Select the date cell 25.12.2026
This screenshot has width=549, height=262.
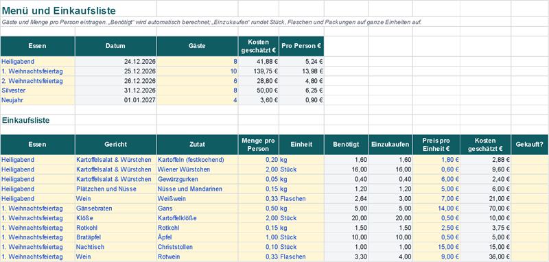pos(115,71)
